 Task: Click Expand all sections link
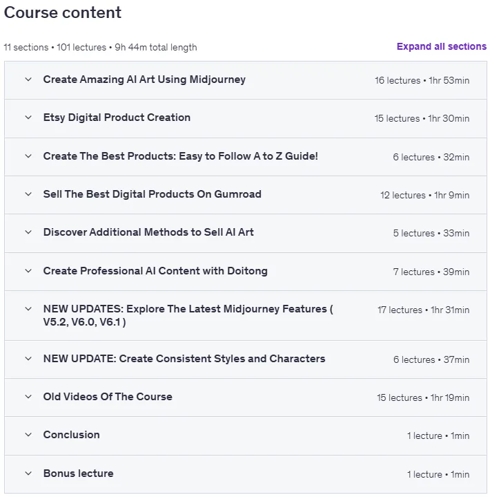(x=442, y=46)
